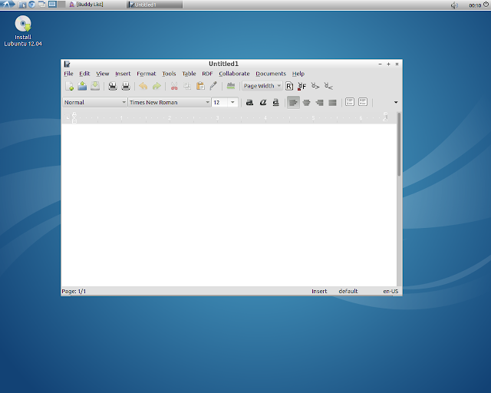Screen dimensions: 491x393
Task: Click the second printer icon
Action: point(126,86)
